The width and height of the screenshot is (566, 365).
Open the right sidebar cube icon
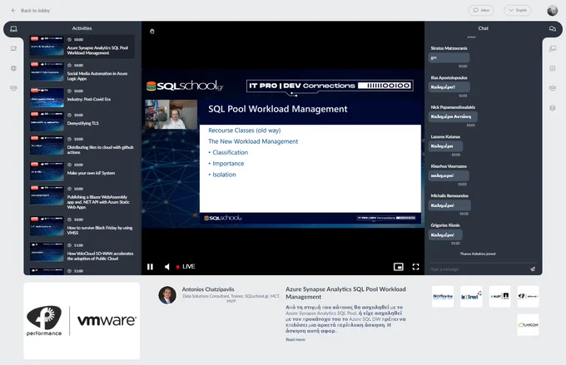pyautogui.click(x=553, y=108)
